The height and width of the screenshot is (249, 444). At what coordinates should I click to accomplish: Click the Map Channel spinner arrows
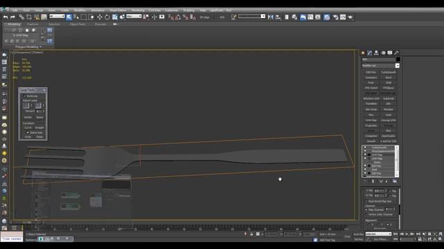395,209
